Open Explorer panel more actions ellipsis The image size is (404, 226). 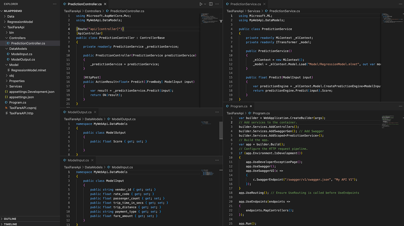pos(55,4)
